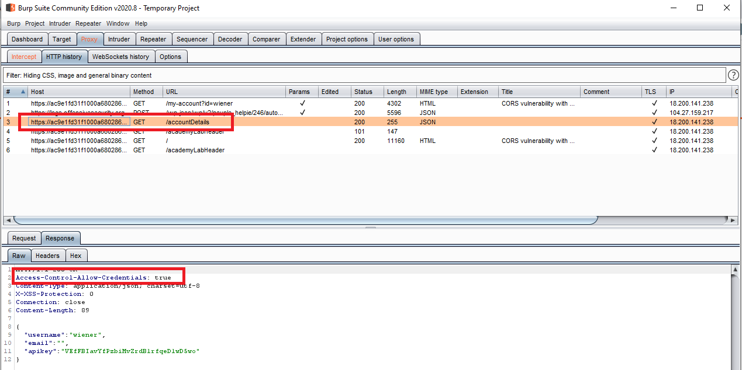Click the filter bar hiding CSS content
The width and height of the screenshot is (742, 370).
[x=364, y=75]
